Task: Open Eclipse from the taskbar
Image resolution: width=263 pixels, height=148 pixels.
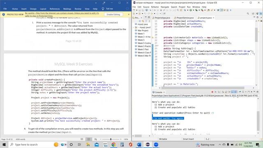Action: click(x=148, y=144)
